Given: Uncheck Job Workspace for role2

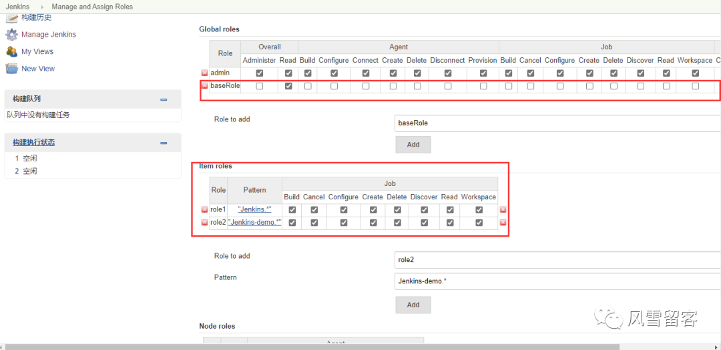Looking at the screenshot, I should (479, 223).
